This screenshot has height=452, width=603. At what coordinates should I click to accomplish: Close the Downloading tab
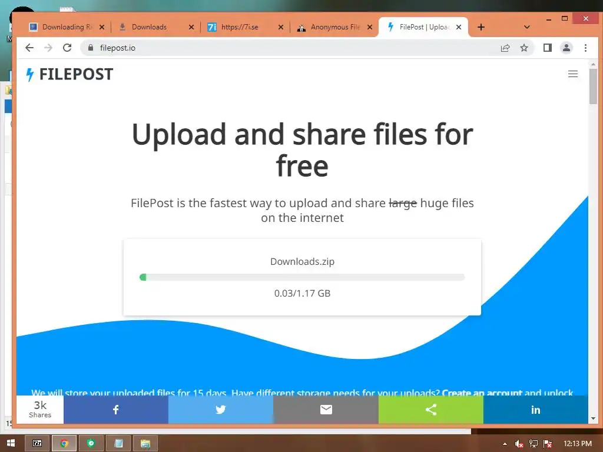pyautogui.click(x=102, y=27)
